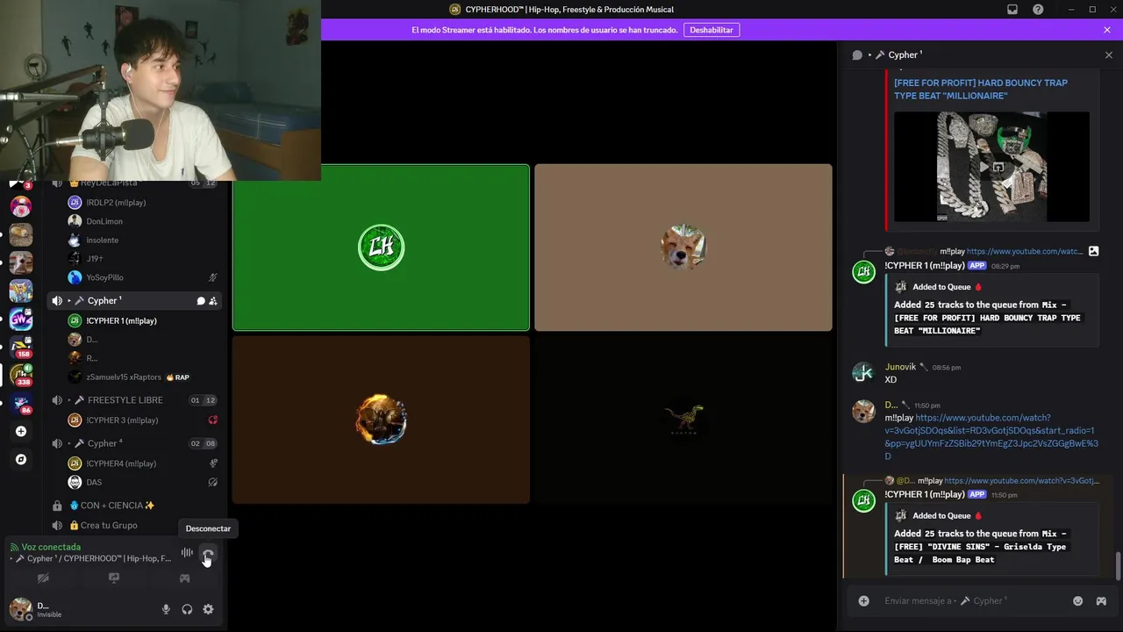Click Deshabilitar in streamer mode banner

pos(711,30)
